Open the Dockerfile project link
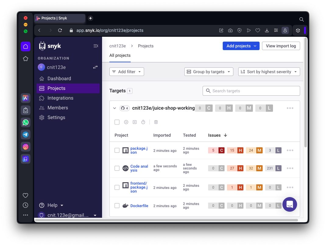 (x=139, y=206)
